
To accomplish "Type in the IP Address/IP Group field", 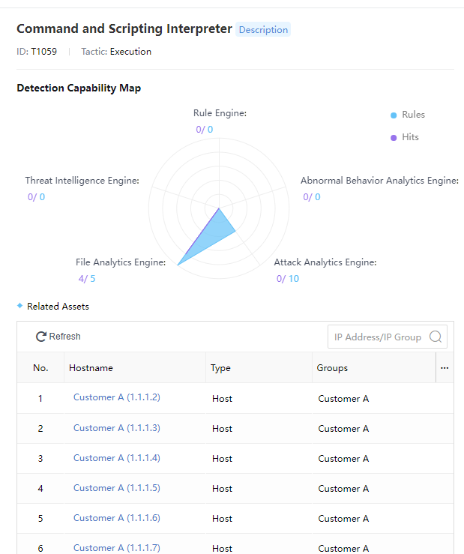I will pos(377,337).
